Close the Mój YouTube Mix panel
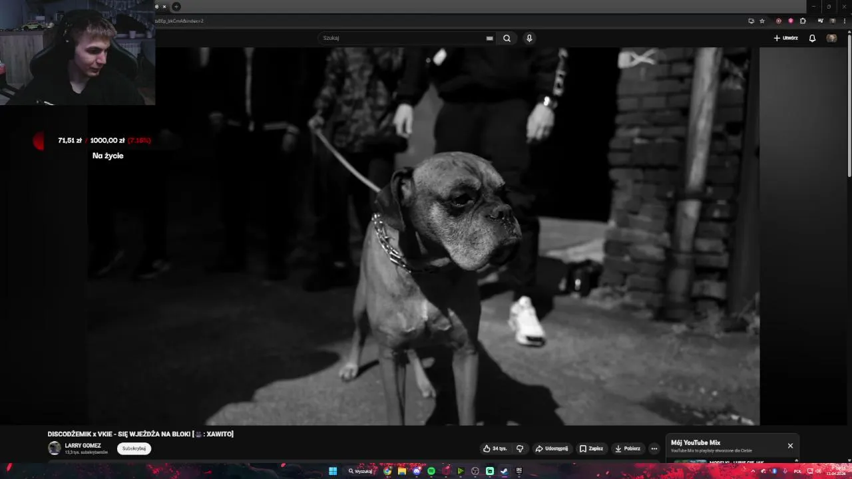 click(790, 446)
